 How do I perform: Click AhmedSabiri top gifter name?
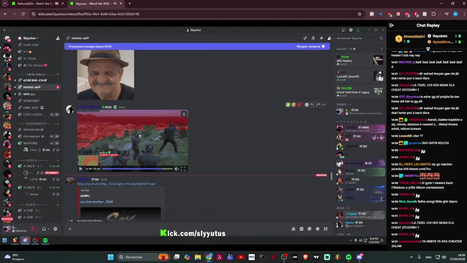pos(414,37)
